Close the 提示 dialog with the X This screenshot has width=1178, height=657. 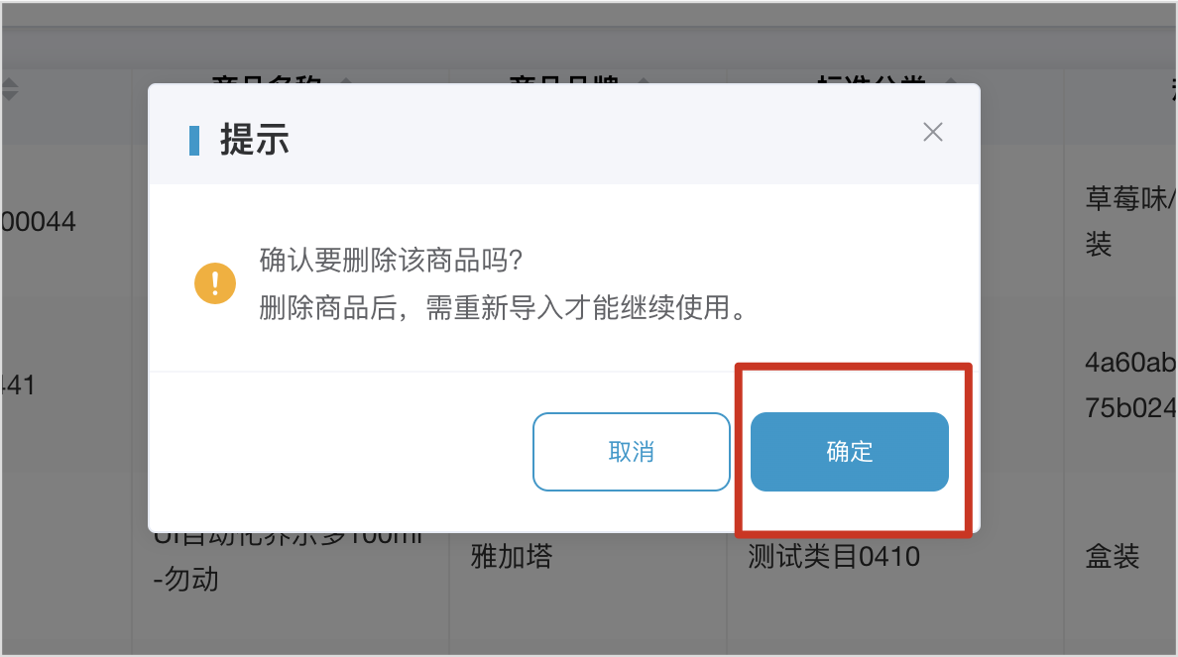pyautogui.click(x=932, y=132)
